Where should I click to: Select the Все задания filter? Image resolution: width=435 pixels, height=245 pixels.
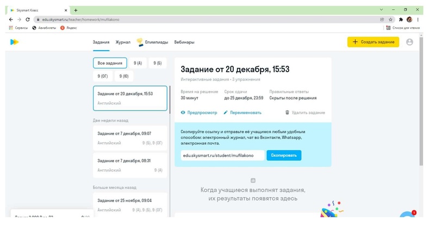[x=110, y=63]
